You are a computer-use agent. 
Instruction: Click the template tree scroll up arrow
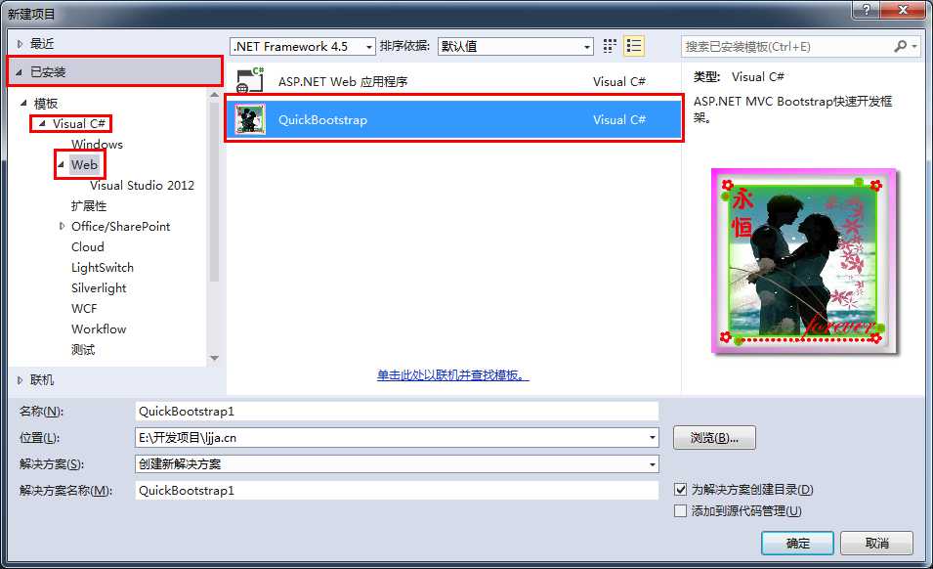pos(214,95)
